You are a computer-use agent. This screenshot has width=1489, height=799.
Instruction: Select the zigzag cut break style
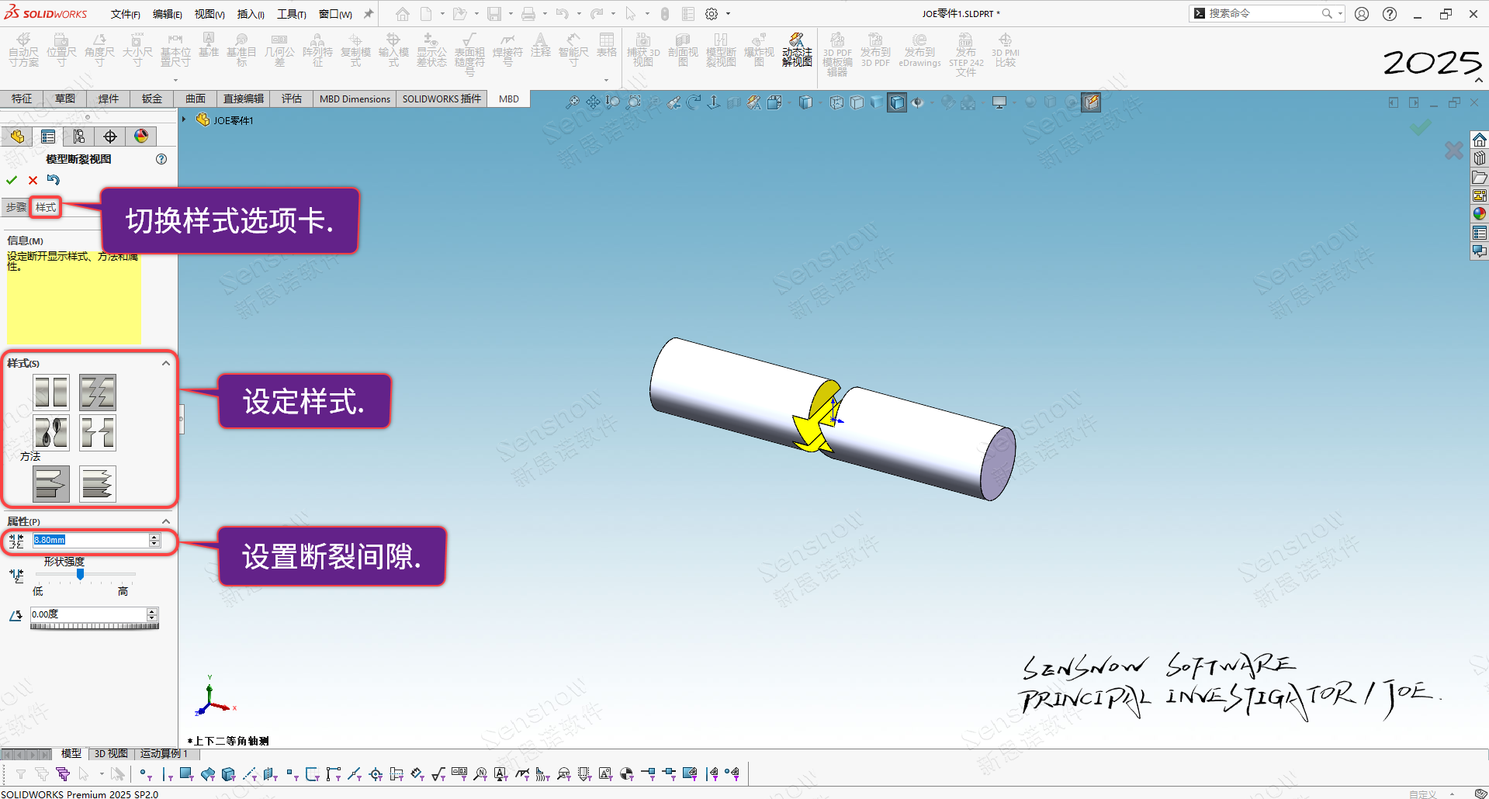click(98, 393)
